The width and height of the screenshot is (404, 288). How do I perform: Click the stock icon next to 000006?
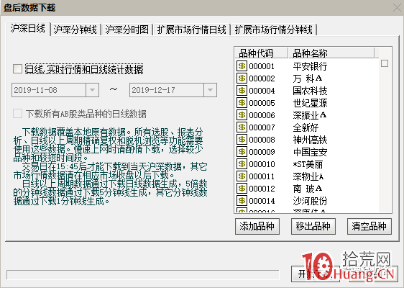242,115
